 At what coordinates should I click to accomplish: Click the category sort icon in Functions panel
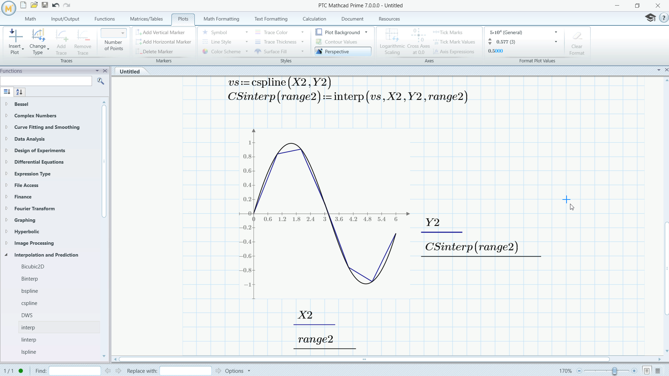tap(7, 92)
